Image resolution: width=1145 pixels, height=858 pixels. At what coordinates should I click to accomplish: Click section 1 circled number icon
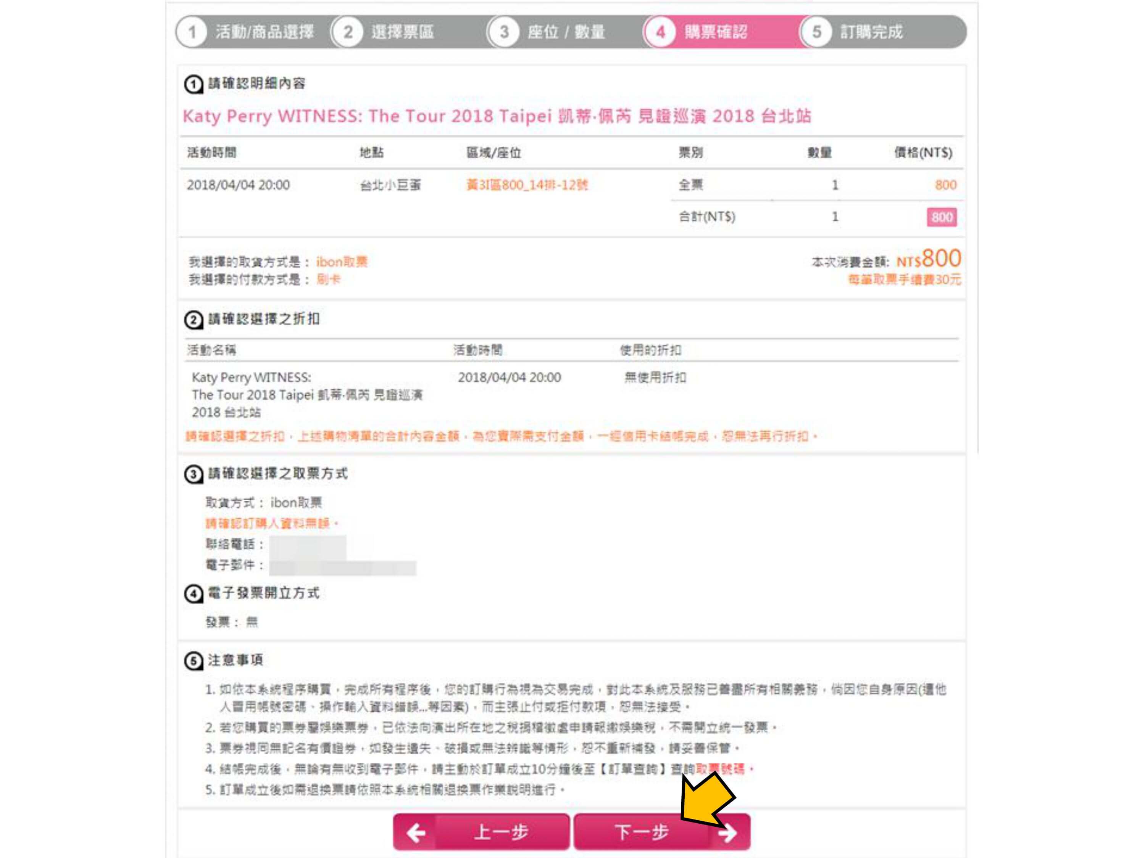click(x=194, y=84)
